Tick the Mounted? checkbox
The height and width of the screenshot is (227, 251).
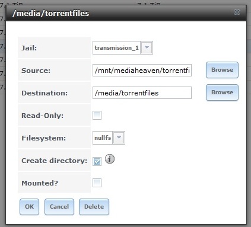(97, 183)
